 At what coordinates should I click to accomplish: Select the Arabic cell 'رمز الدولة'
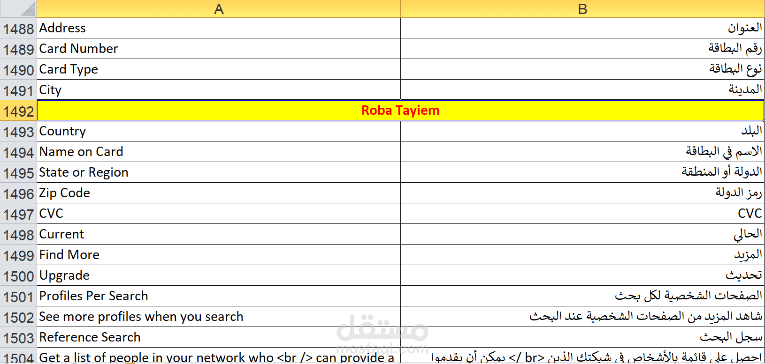tap(582, 193)
